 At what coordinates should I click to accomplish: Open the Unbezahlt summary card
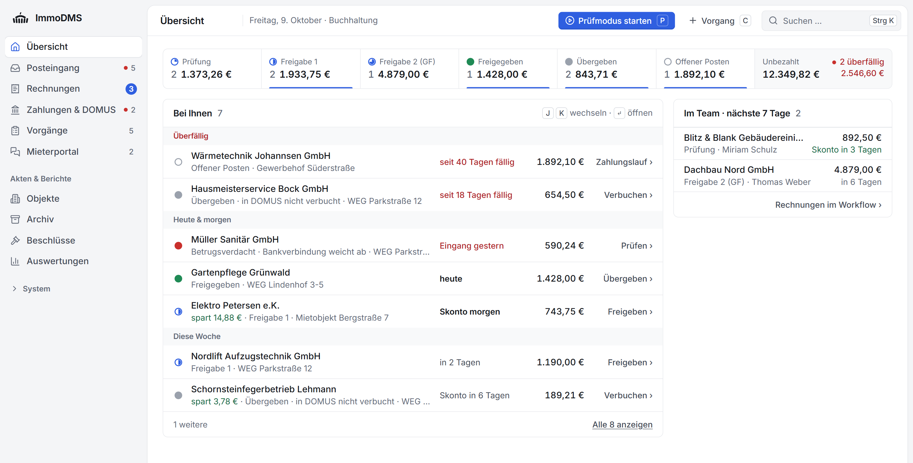[823, 69]
